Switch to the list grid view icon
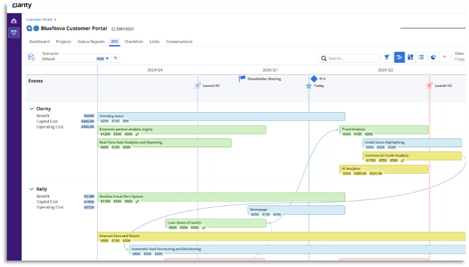Image resolution: width=469 pixels, height=267 pixels. coord(421,57)
